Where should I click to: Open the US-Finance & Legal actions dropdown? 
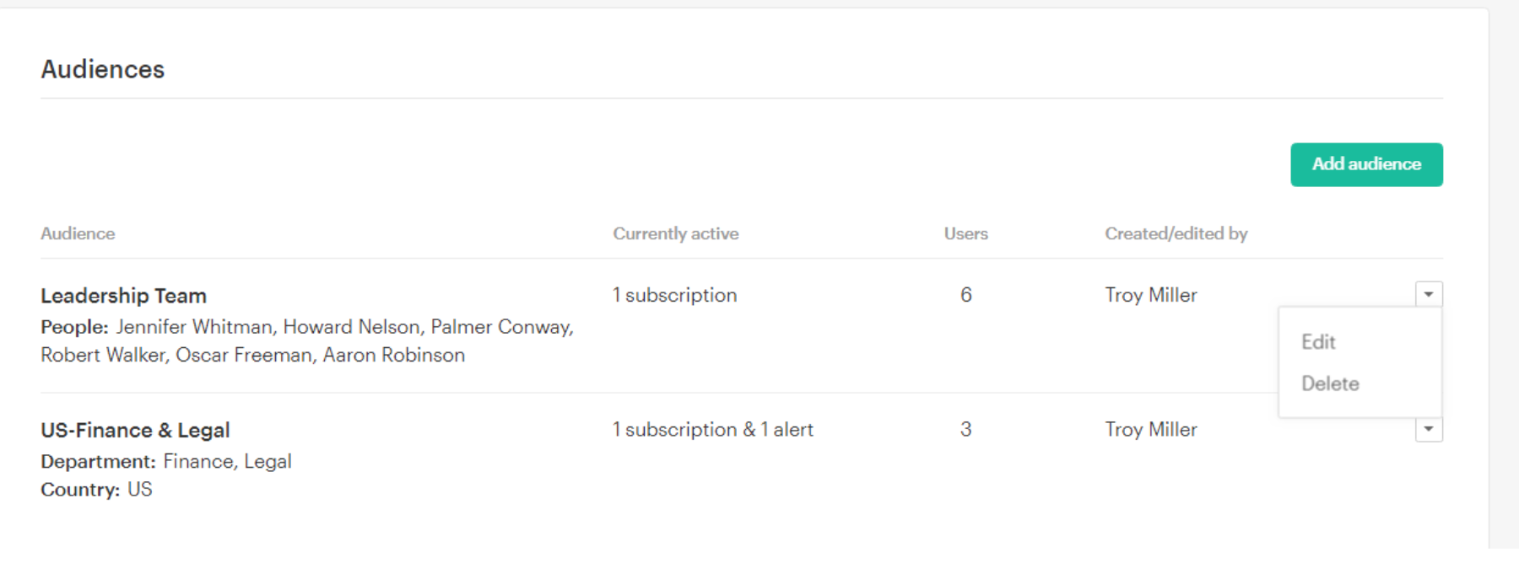[x=1428, y=430]
